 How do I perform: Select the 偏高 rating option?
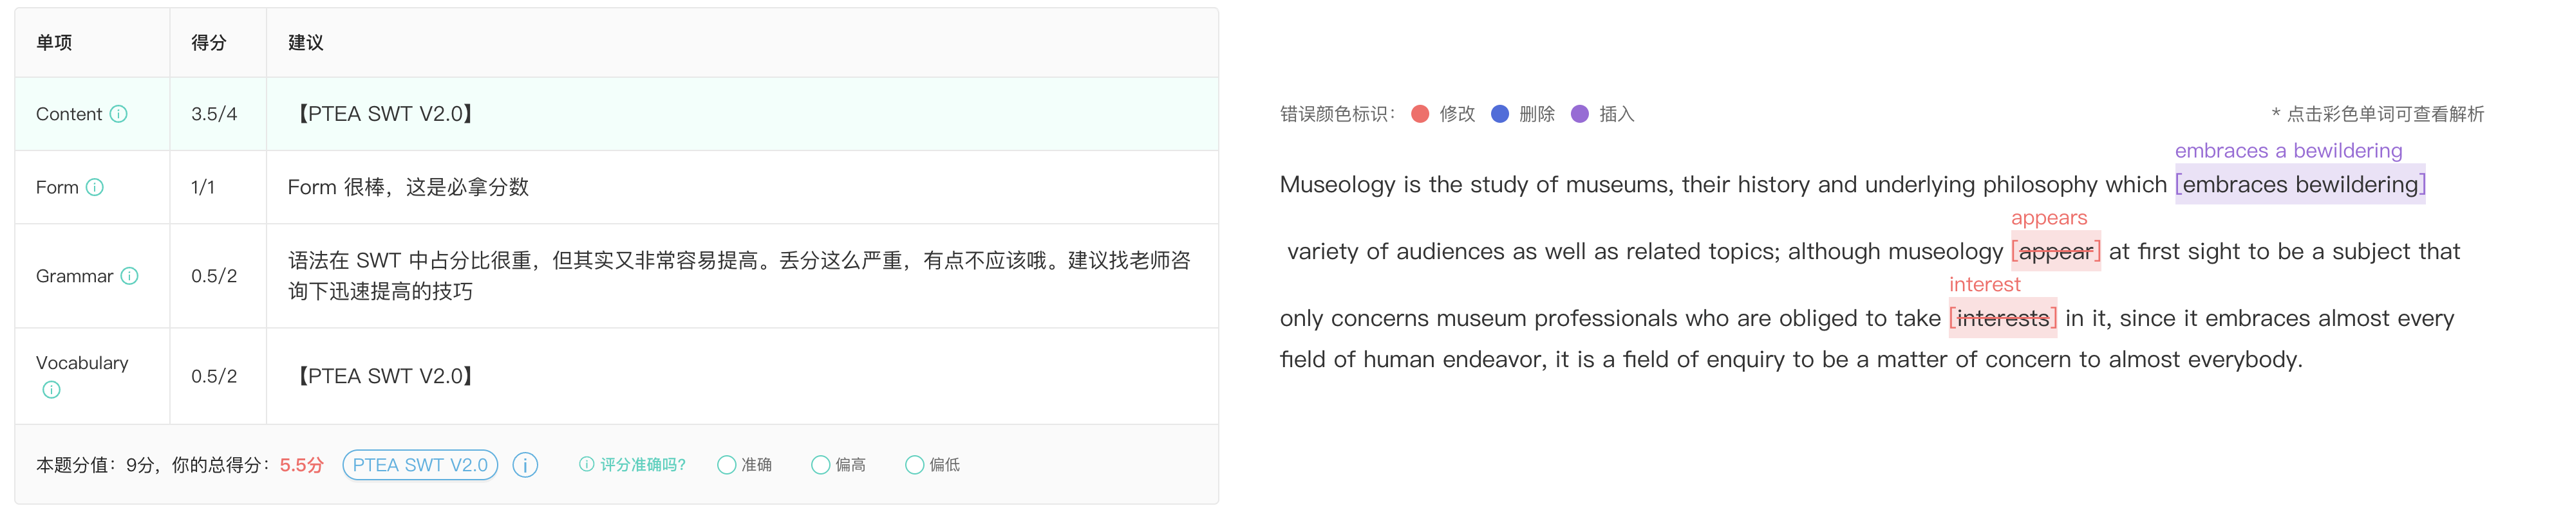[x=821, y=464]
